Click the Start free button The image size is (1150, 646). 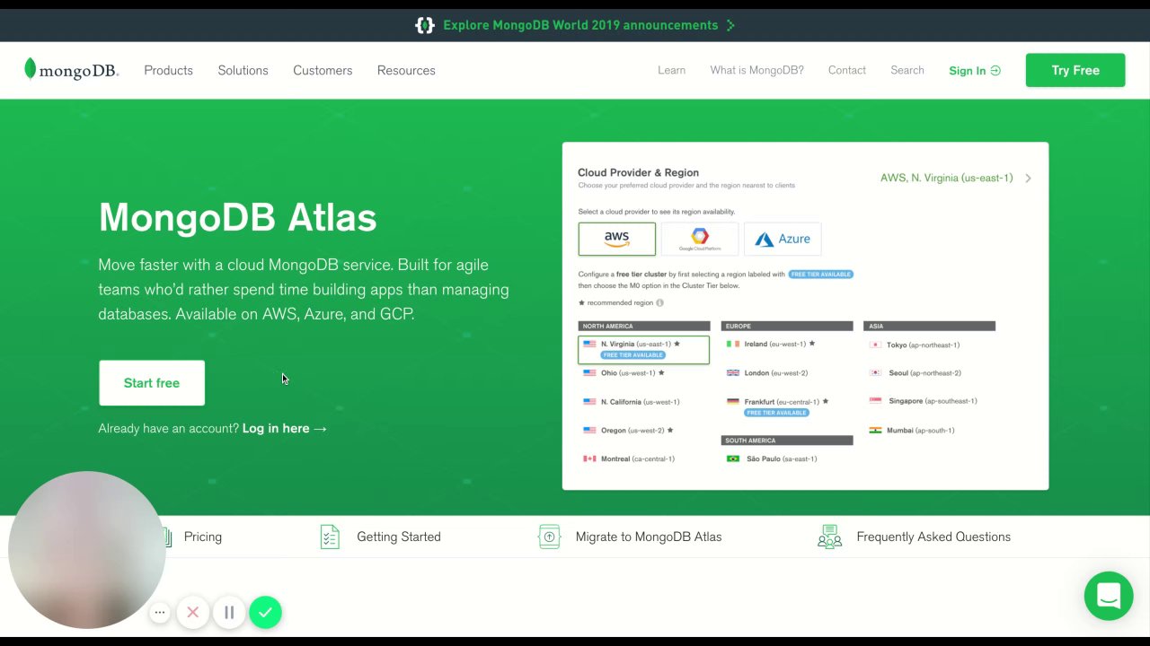[152, 383]
